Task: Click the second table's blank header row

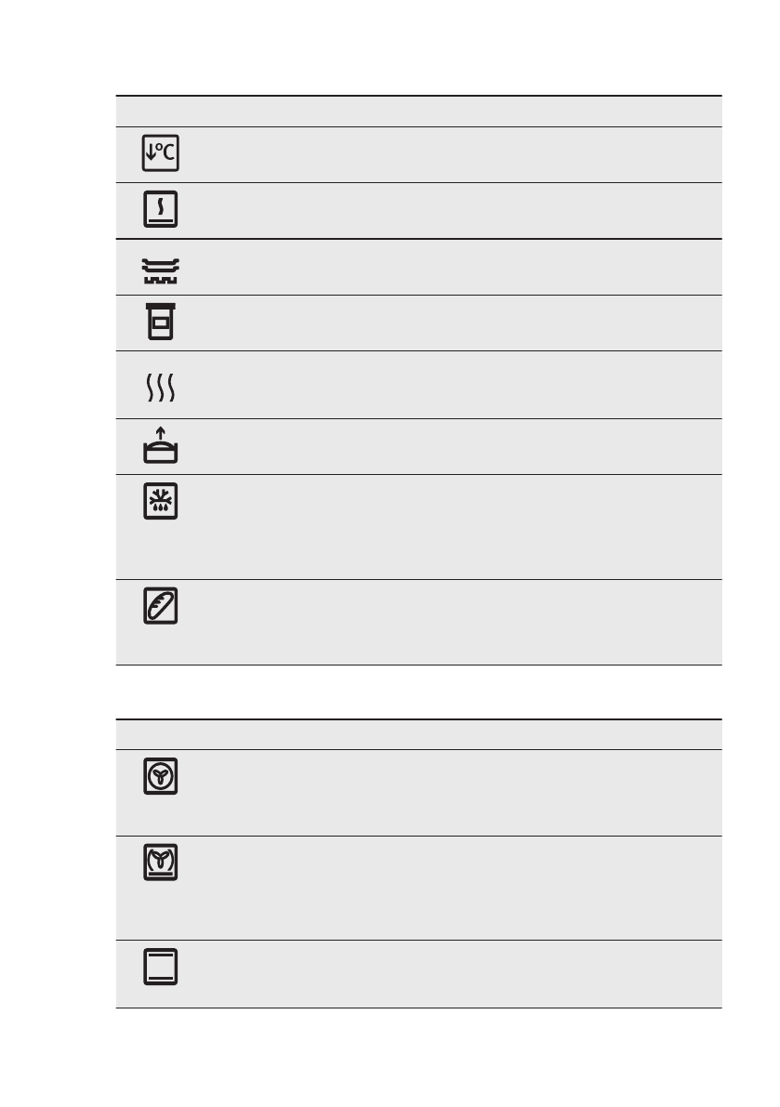Action: (418, 734)
